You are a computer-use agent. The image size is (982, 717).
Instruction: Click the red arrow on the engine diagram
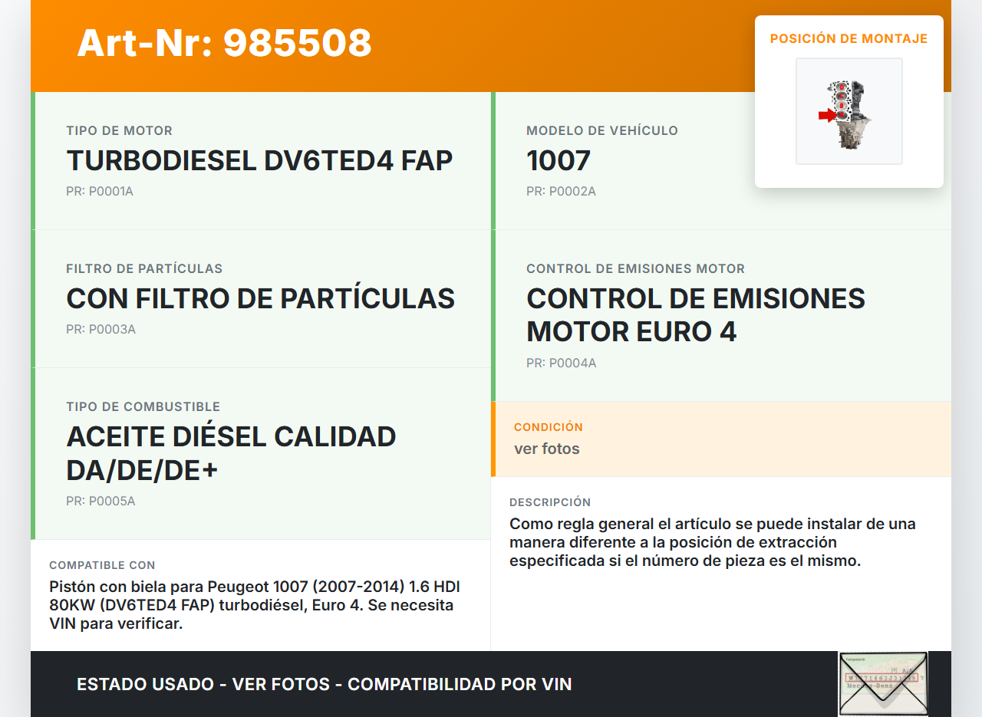tap(826, 116)
